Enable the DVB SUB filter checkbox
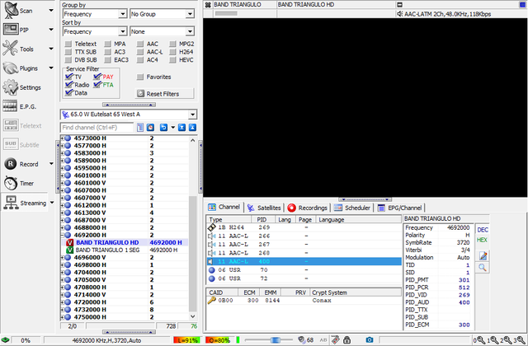This screenshot has height=346, width=528. coord(68,60)
